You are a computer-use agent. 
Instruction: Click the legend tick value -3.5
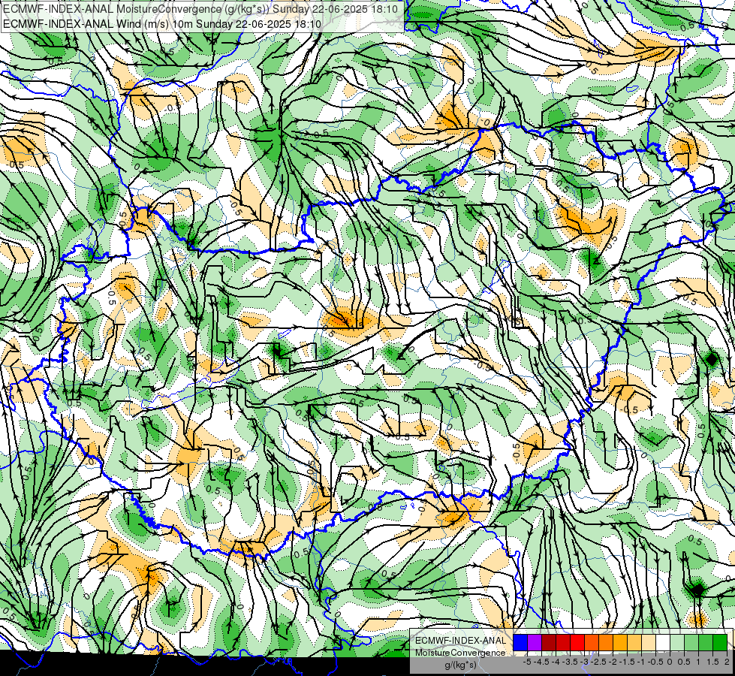[x=569, y=662]
